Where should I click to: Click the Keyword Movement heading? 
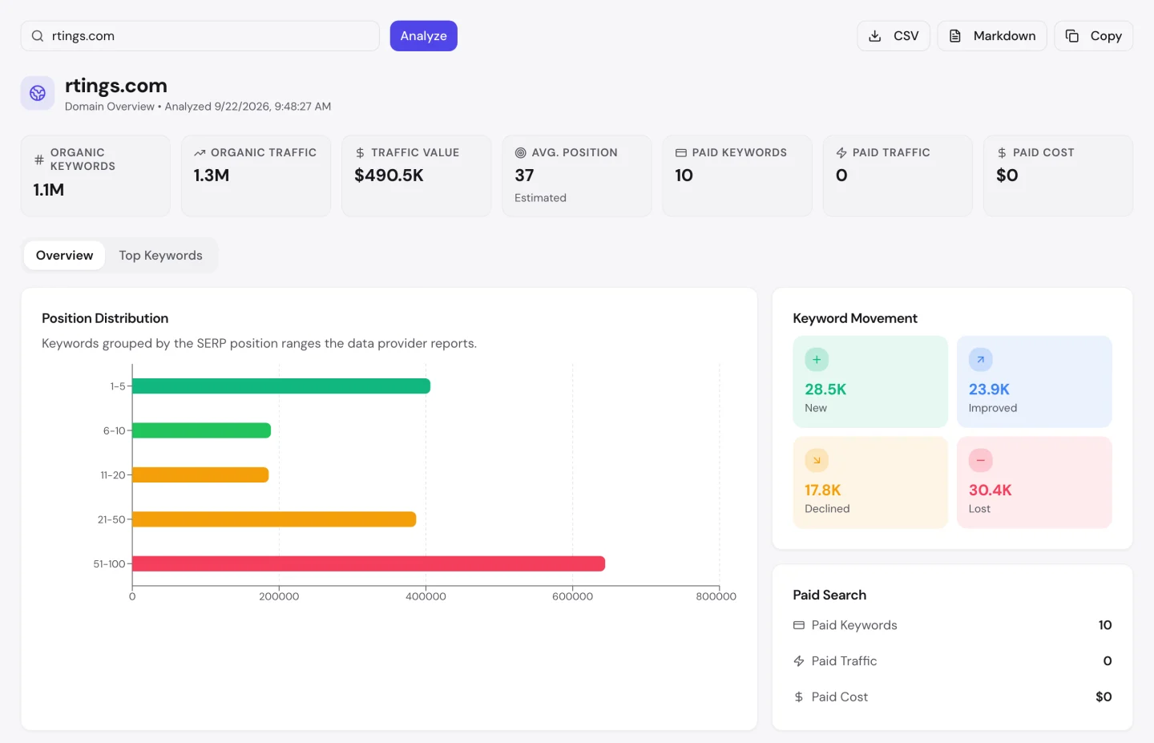[855, 318]
